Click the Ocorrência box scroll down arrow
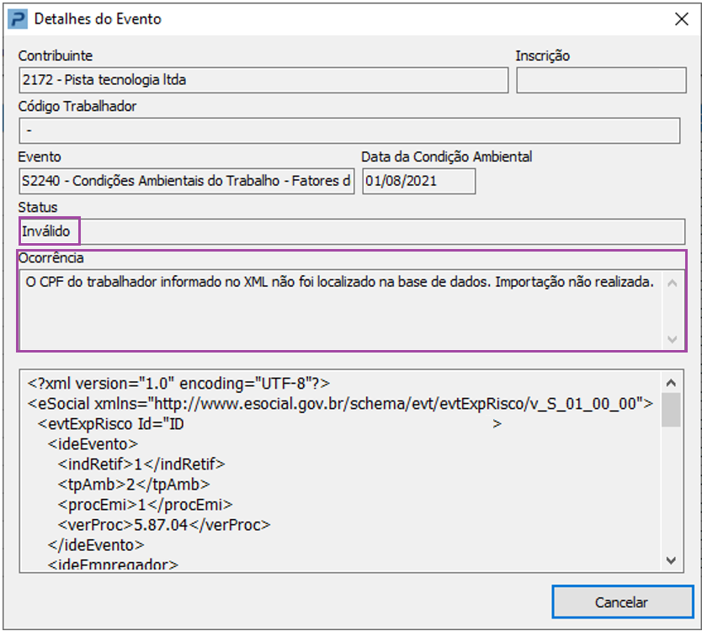 click(672, 339)
